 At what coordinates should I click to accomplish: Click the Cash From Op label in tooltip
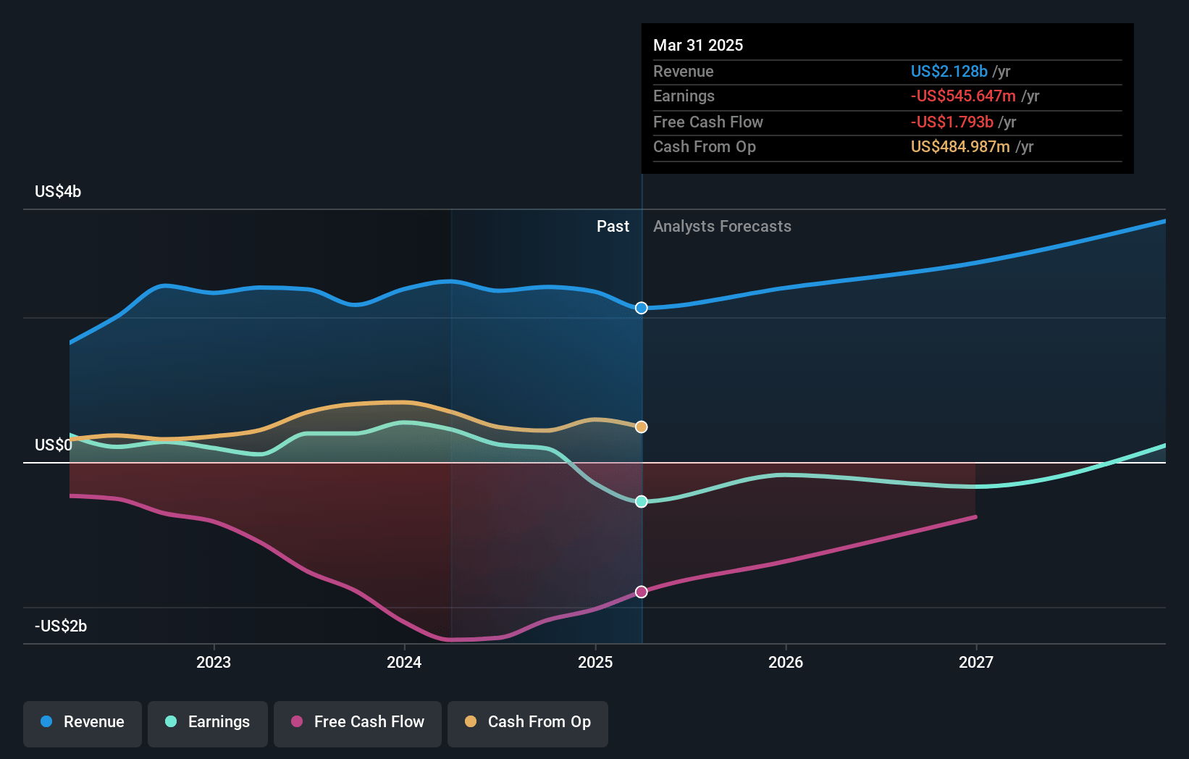coord(705,146)
